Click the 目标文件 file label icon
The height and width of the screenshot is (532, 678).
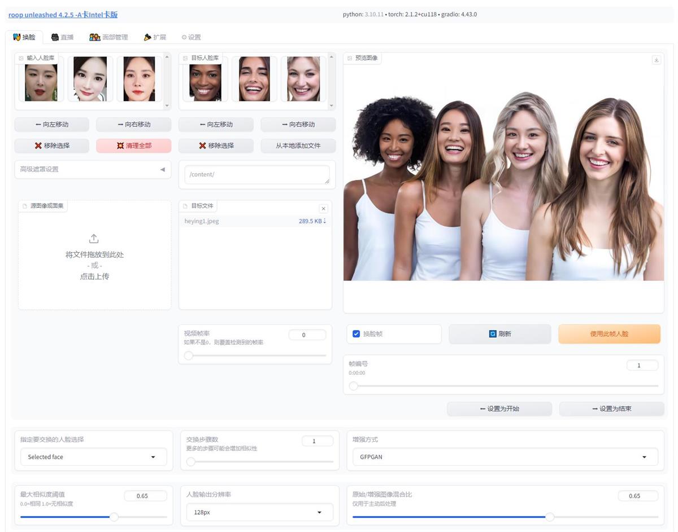point(185,206)
